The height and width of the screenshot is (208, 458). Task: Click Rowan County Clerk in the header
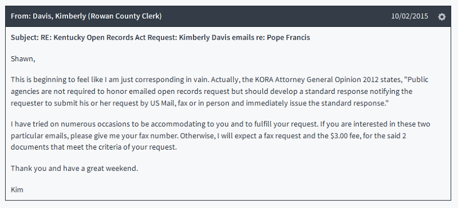tap(125, 16)
